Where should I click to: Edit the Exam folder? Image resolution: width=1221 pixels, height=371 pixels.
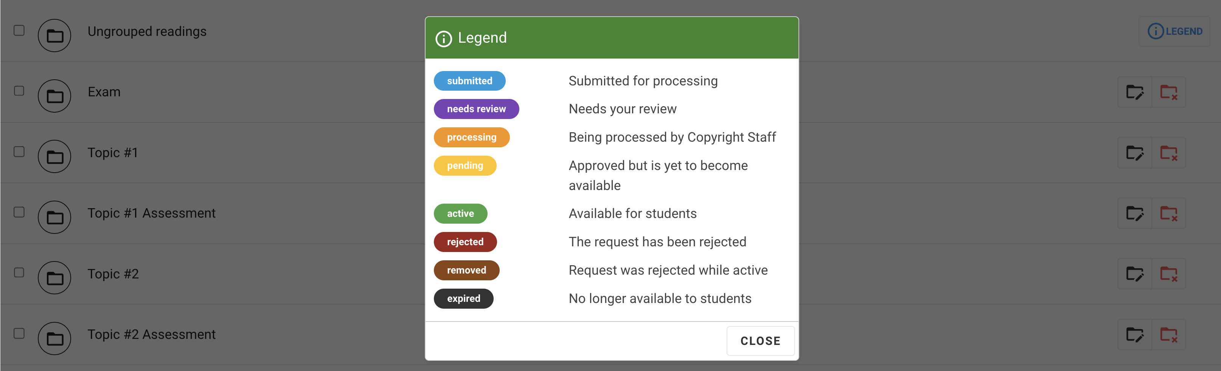(x=1135, y=92)
